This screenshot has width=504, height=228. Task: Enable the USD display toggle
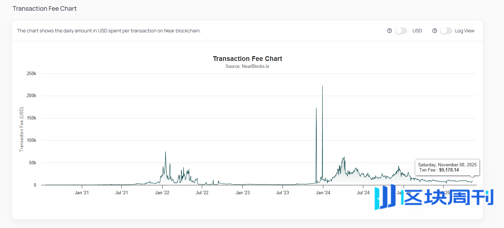click(401, 31)
